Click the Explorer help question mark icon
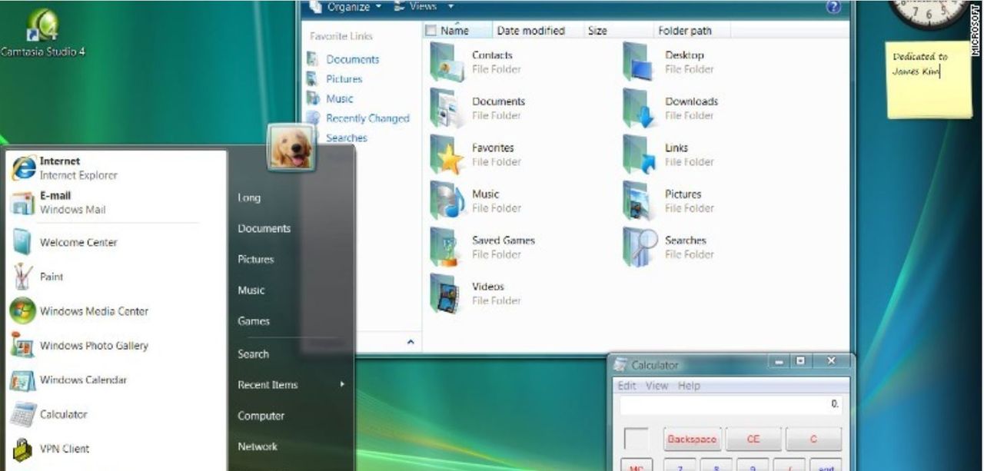The image size is (984, 471). (833, 7)
